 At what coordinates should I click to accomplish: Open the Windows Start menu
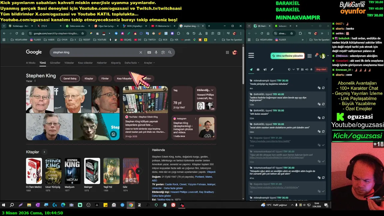[x=4, y=205]
